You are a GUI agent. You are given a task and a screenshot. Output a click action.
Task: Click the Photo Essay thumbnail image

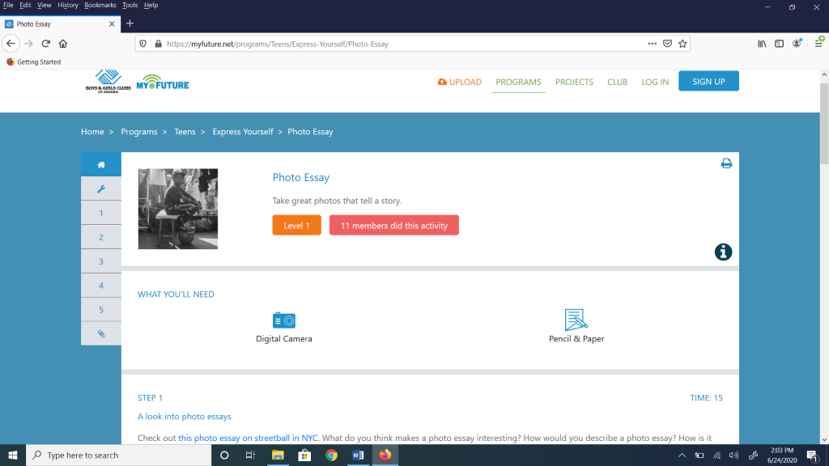(178, 209)
